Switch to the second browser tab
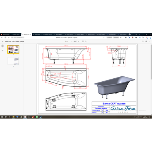The width and height of the screenshot is (152, 152). [x=16, y=35]
